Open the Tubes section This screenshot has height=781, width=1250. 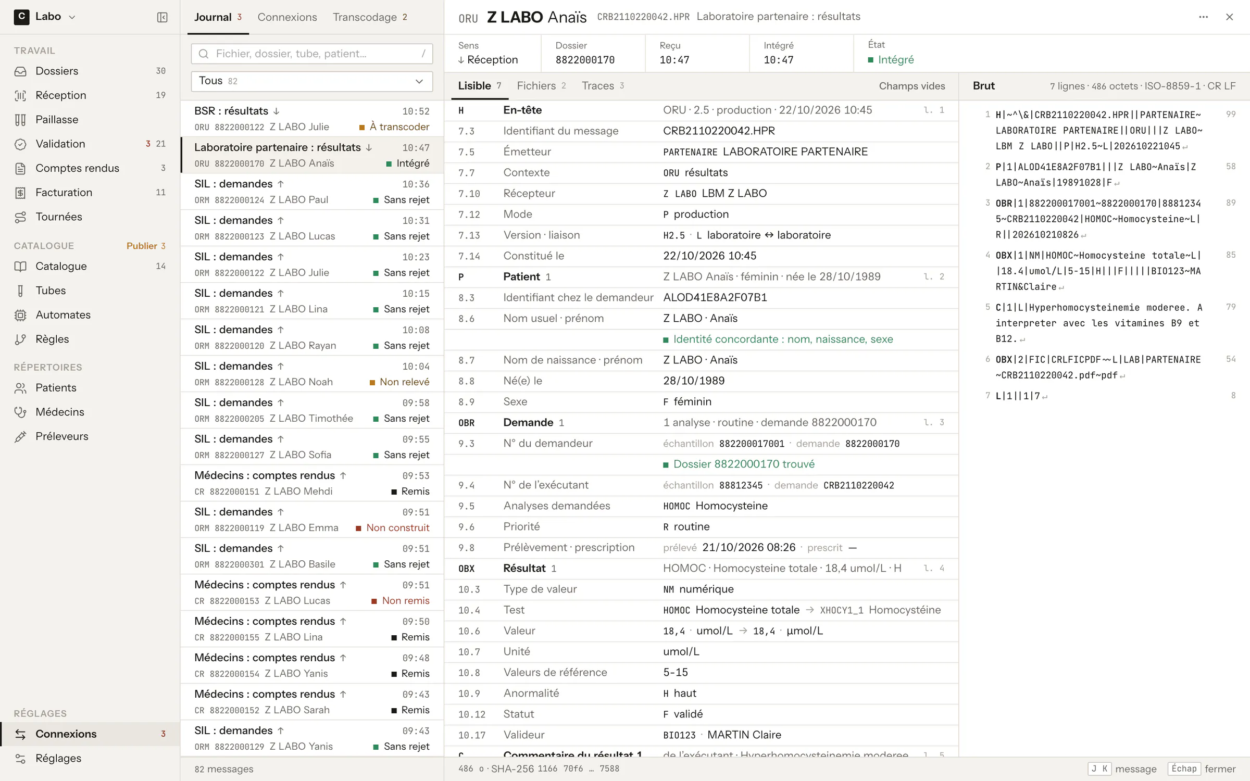pyautogui.click(x=90, y=291)
